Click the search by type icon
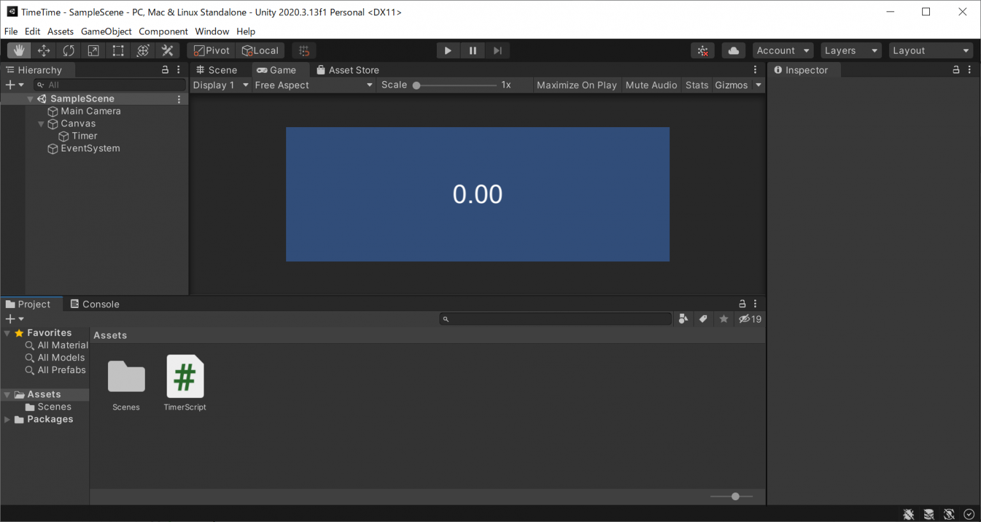Screen dimensions: 981x522 pos(683,318)
